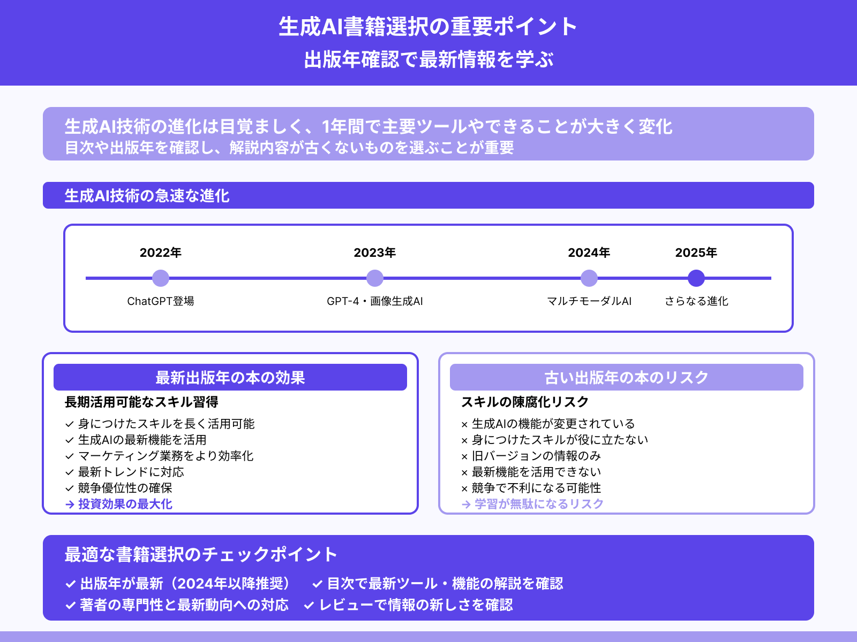Click text 目次で最新ツール・機能の解説を確認
This screenshot has width=857, height=642.
click(x=445, y=584)
